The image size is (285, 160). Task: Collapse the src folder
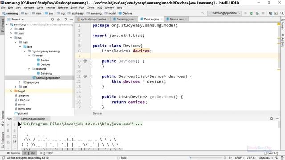[x=11, y=38]
